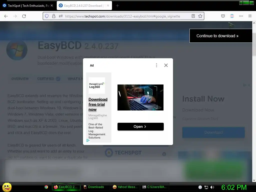This screenshot has height=192, width=256.
Task: Click network icon in system tray
Action: coord(206,187)
